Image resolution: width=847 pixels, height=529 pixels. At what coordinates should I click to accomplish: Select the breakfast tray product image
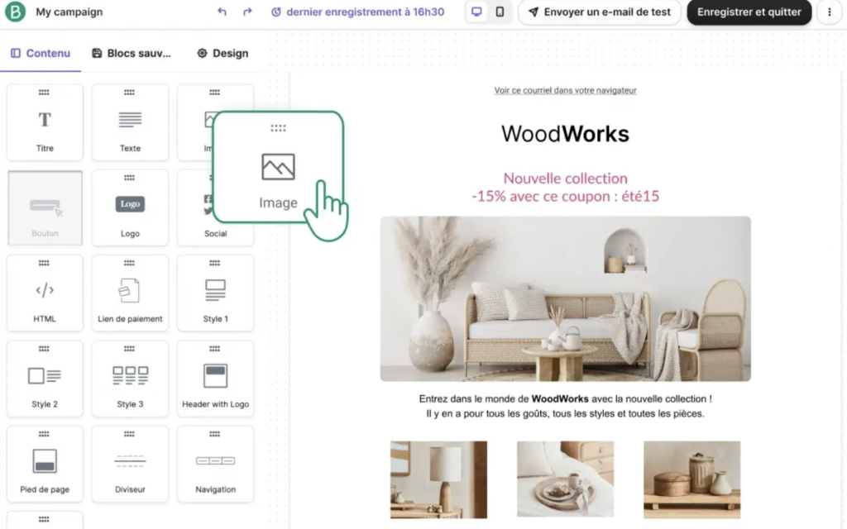(565, 479)
